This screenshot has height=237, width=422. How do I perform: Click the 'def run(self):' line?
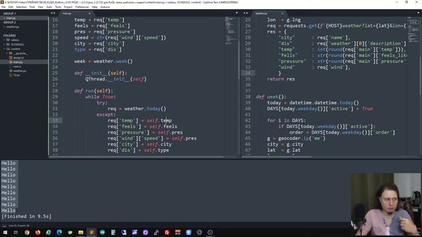[x=94, y=91]
